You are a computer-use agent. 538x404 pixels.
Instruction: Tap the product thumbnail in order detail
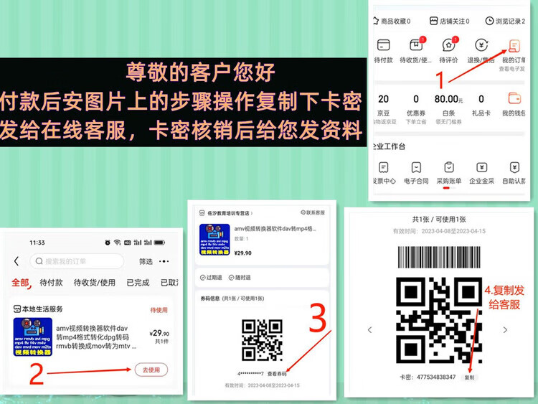pyautogui.click(x=214, y=240)
